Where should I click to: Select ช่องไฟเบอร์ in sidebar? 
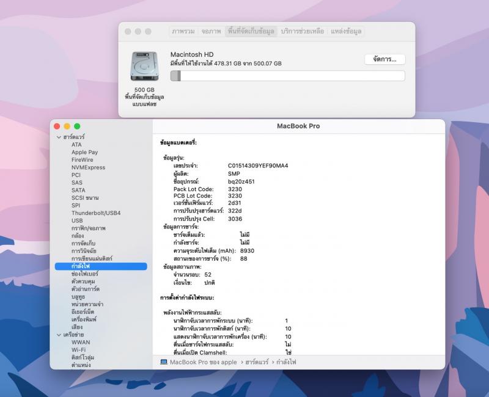coord(84,274)
